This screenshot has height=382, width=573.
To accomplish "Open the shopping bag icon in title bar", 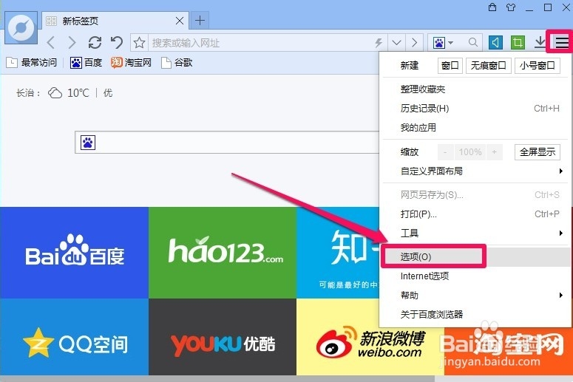I will point(492,7).
